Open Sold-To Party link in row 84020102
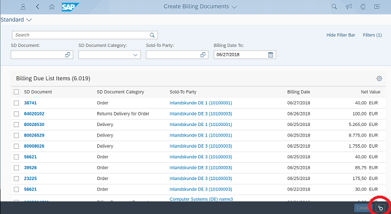This screenshot has width=391, height=214. [201, 114]
